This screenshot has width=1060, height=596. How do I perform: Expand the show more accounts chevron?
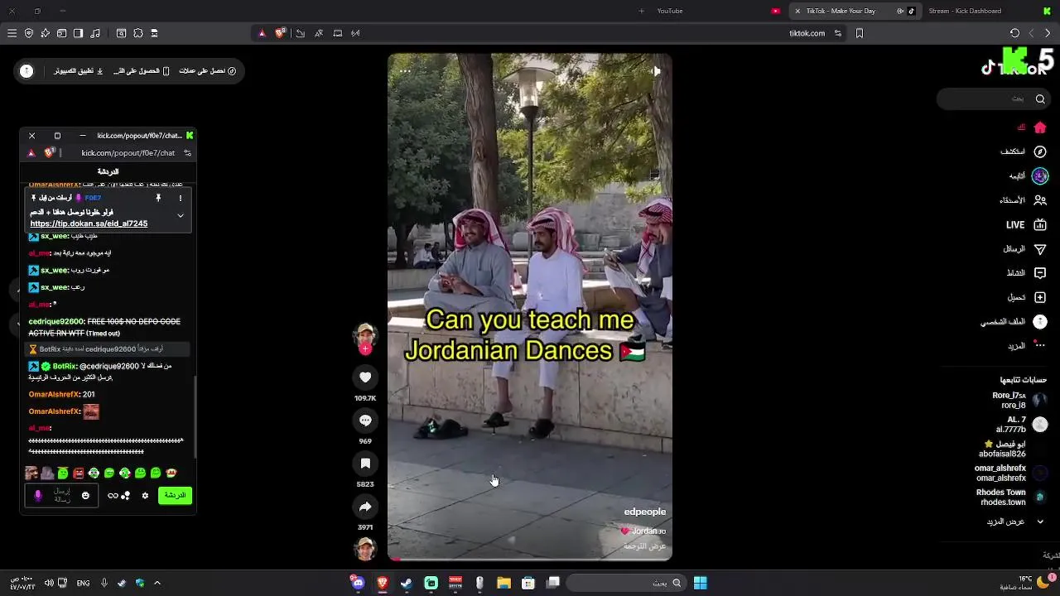point(1040,521)
